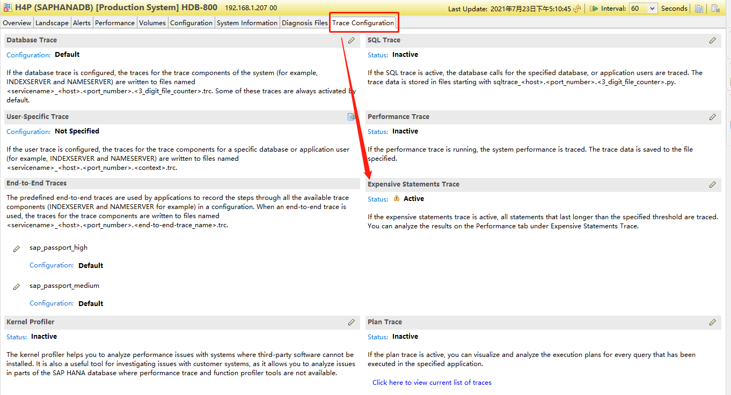The image size is (731, 395).
Task: Click the Plan Trace Status label
Action: [x=378, y=337]
